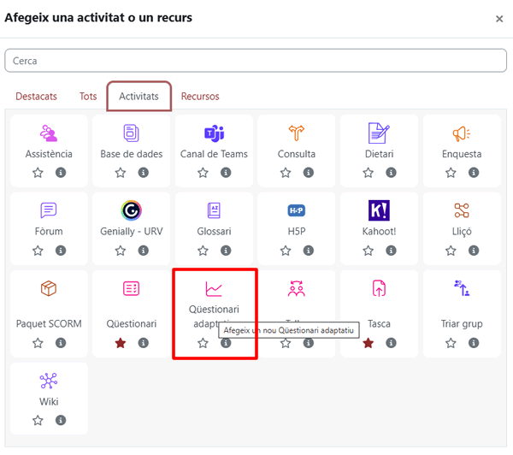Image resolution: width=513 pixels, height=455 pixels.
Task: Show info for the Consulta activity
Action: (308, 173)
